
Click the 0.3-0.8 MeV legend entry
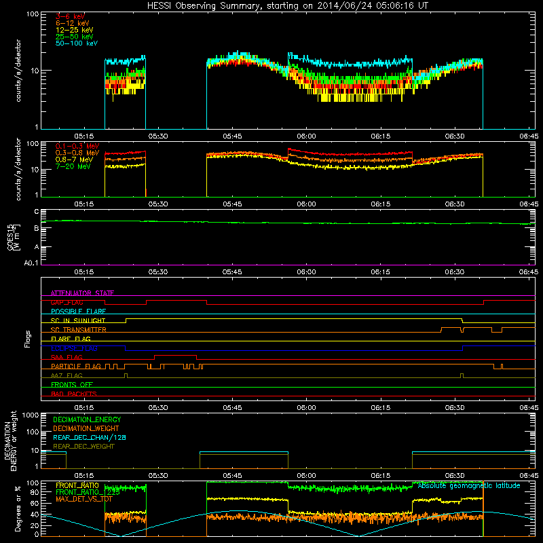(77, 153)
